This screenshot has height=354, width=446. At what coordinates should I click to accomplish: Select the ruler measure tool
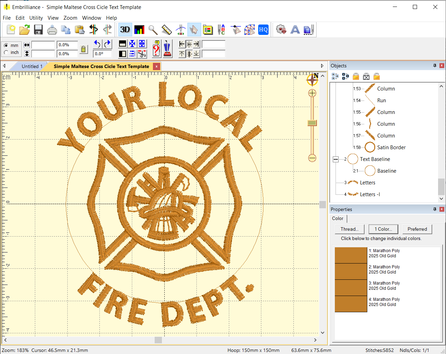coord(167,30)
